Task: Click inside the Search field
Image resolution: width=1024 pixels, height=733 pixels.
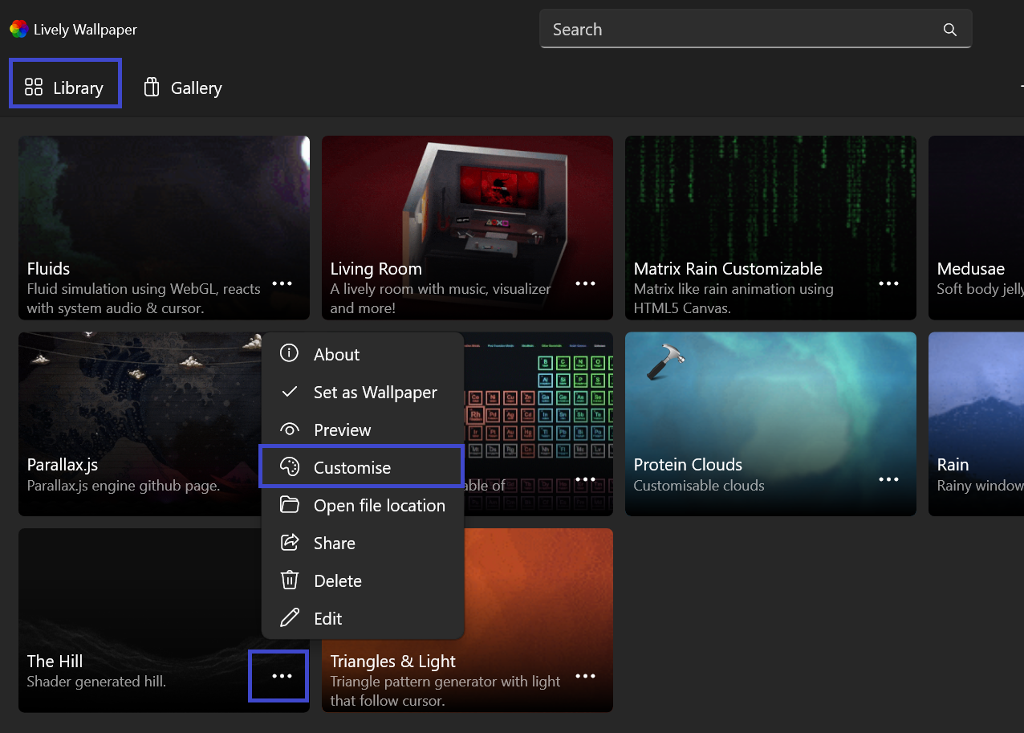Action: tap(722, 29)
